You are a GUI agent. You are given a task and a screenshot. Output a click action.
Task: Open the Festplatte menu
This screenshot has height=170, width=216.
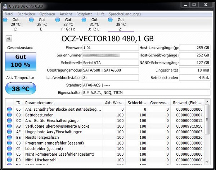pyautogui.click(x=84, y=14)
